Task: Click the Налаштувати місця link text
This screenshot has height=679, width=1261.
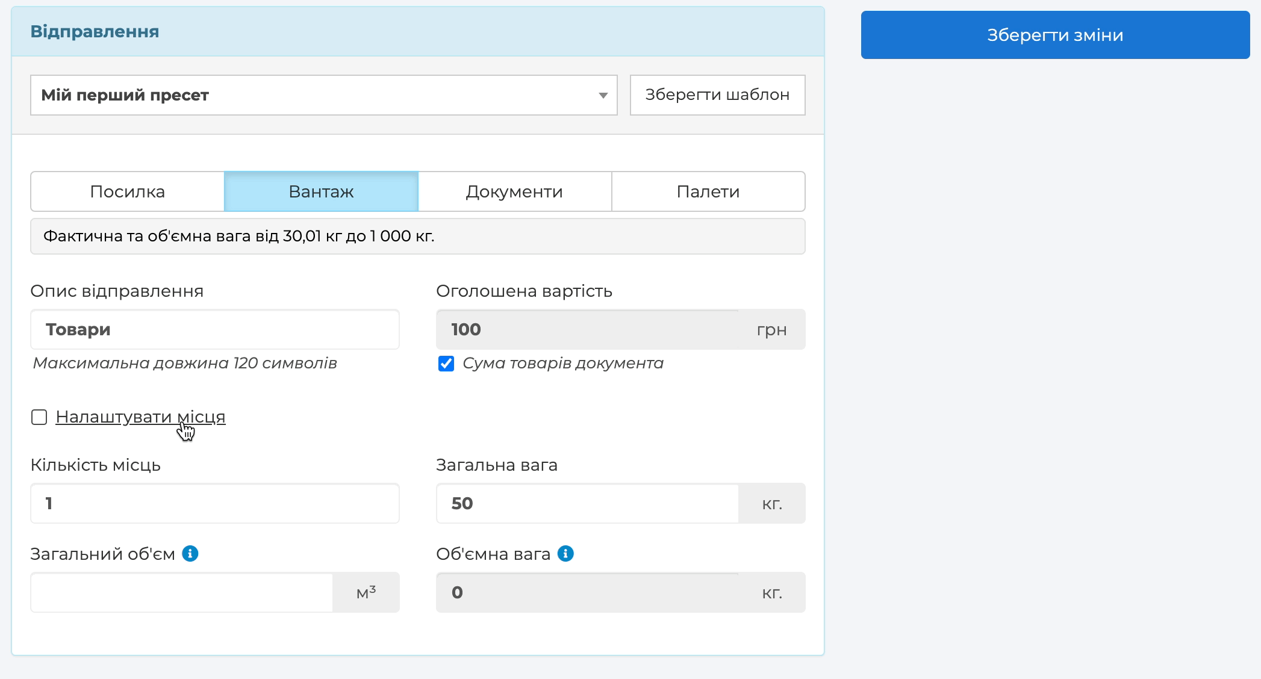Action: coord(140,417)
